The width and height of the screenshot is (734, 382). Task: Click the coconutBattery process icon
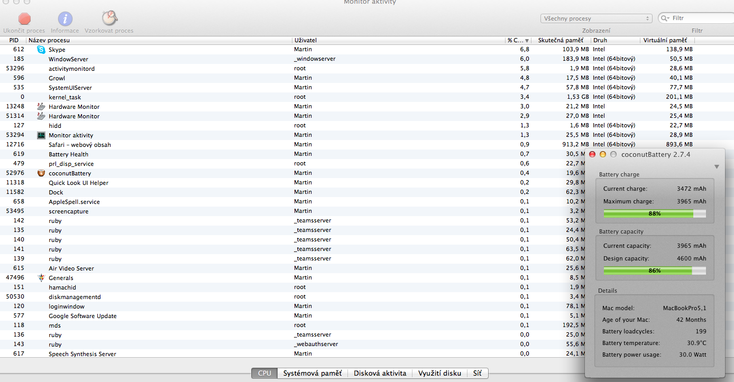[41, 173]
